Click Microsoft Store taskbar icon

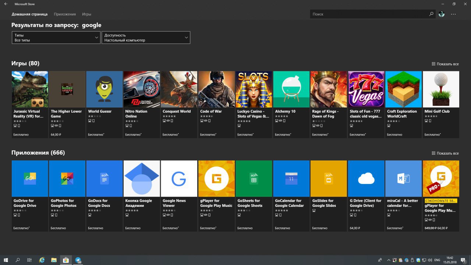[x=66, y=260]
